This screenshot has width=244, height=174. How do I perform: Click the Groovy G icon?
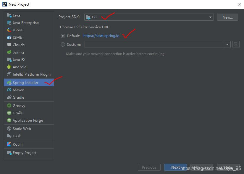click(9, 105)
